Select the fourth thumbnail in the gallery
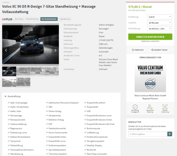The height and width of the screenshot is (156, 177). [x=52, y=71]
